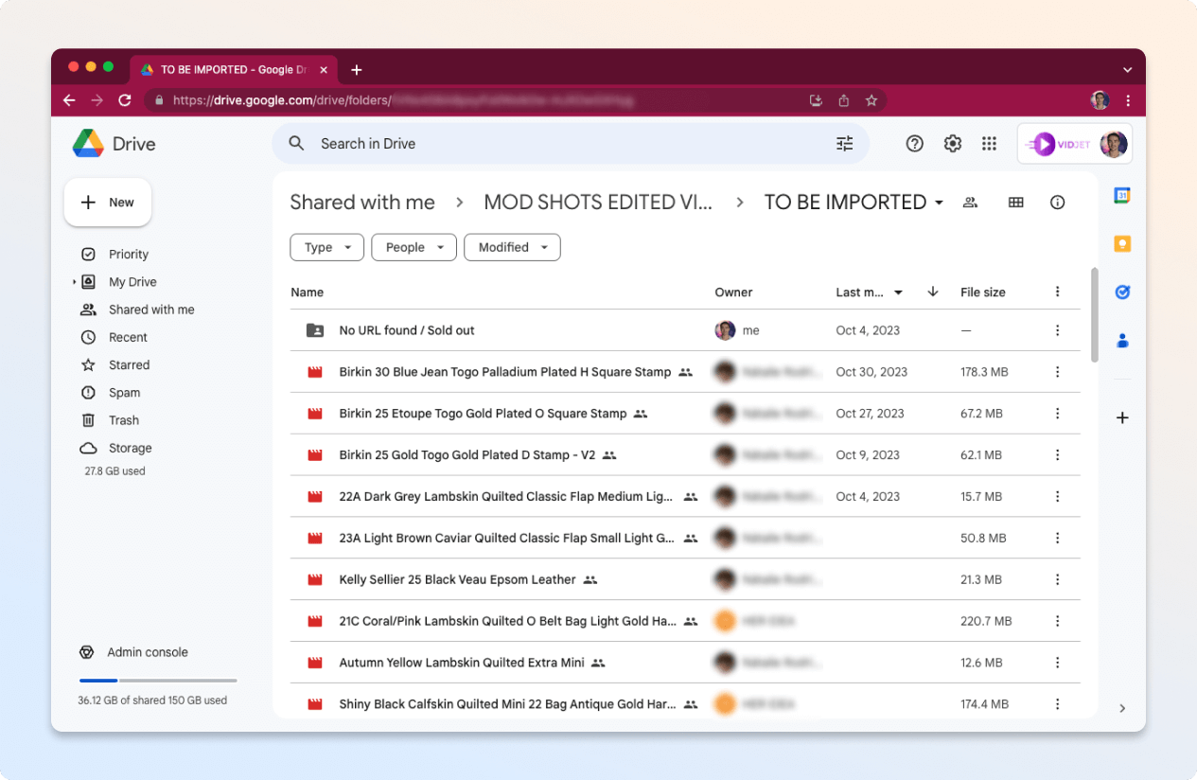This screenshot has width=1197, height=780.
Task: Open column header more options menu
Action: pos(1058,292)
